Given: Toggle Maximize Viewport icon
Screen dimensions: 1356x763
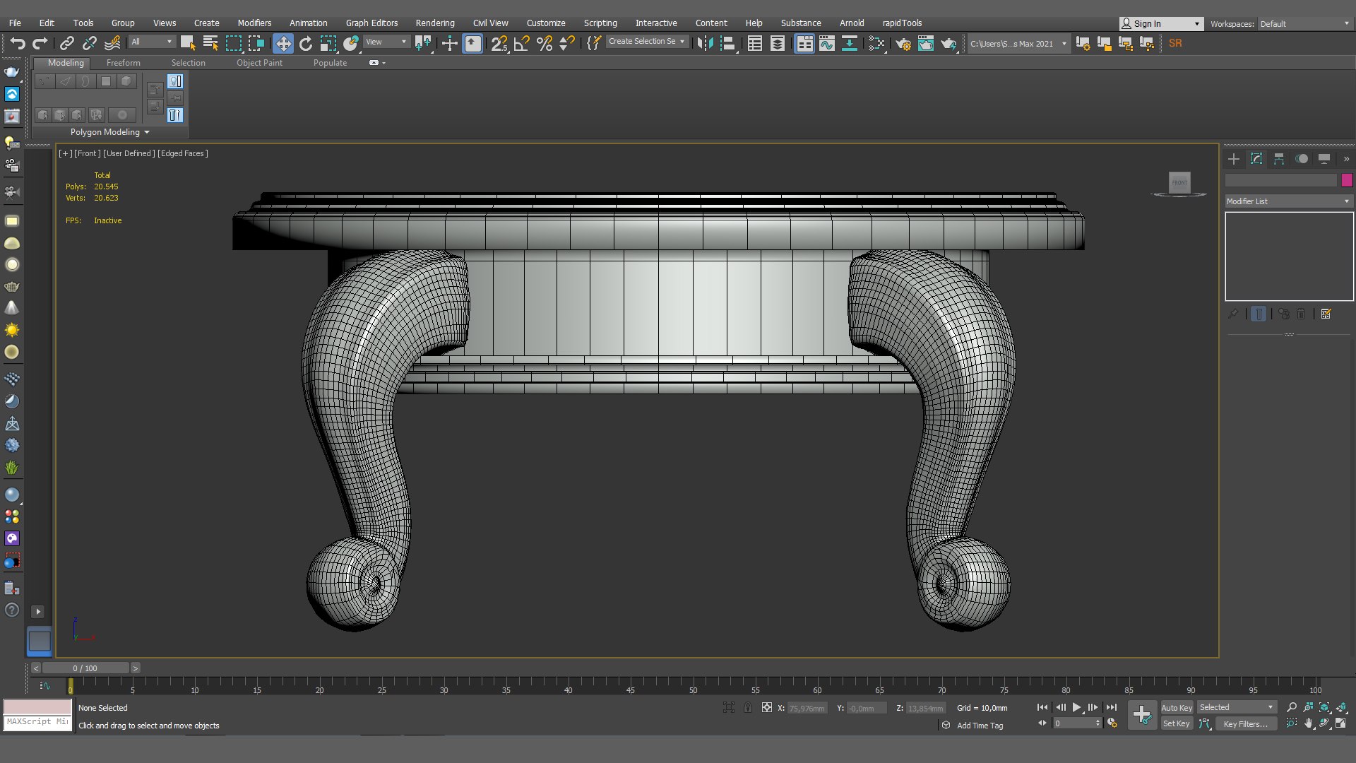Looking at the screenshot, I should tap(1341, 723).
